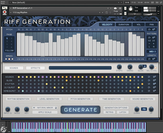Open the New (default) multi rack dropdown
Viewport: 163px width, 133px height.
[x=10, y=2]
